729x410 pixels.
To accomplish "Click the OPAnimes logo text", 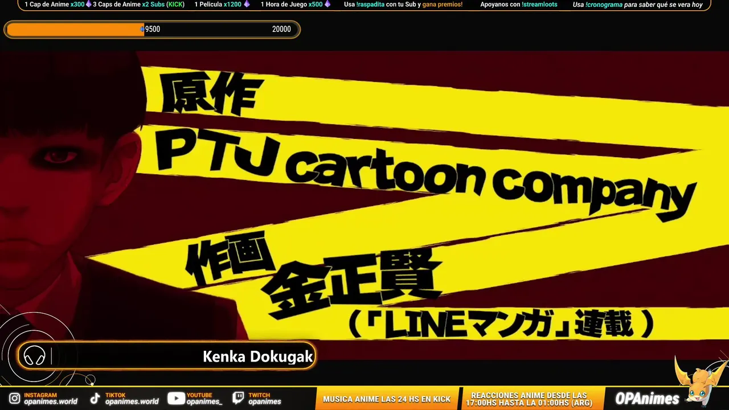I will tap(647, 399).
